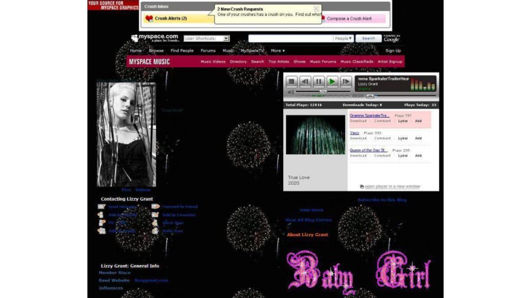The height and width of the screenshot is (298, 531).
Task: Play the Gramma SparkalerTra song link
Action: coord(369,115)
